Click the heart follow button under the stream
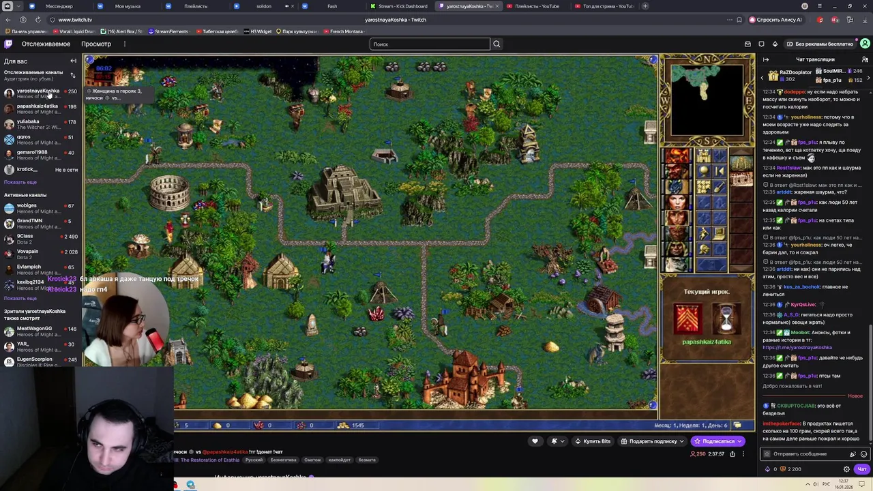The image size is (873, 491). click(x=535, y=441)
